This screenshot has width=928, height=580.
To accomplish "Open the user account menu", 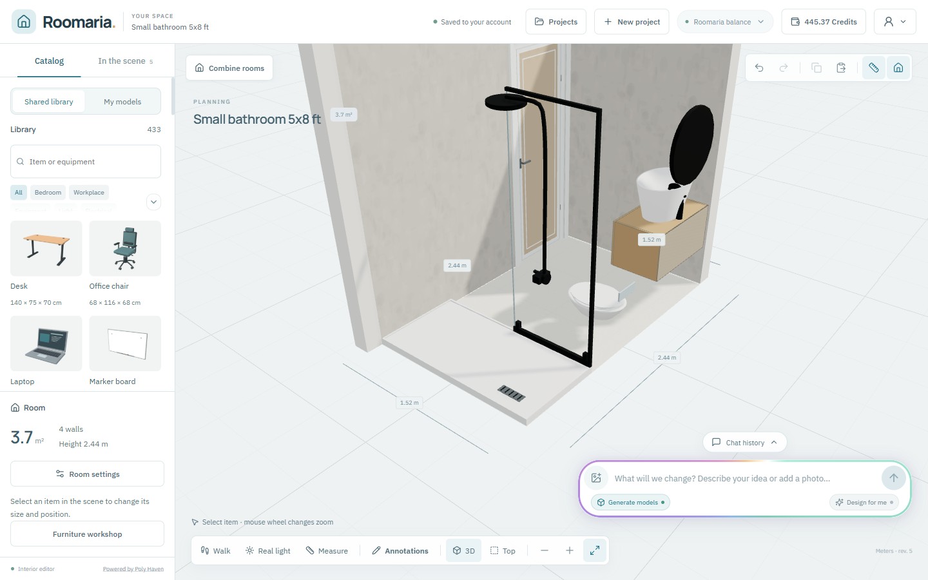I will click(x=895, y=21).
